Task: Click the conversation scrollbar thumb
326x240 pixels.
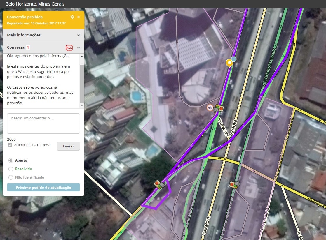Action: [x=82, y=84]
